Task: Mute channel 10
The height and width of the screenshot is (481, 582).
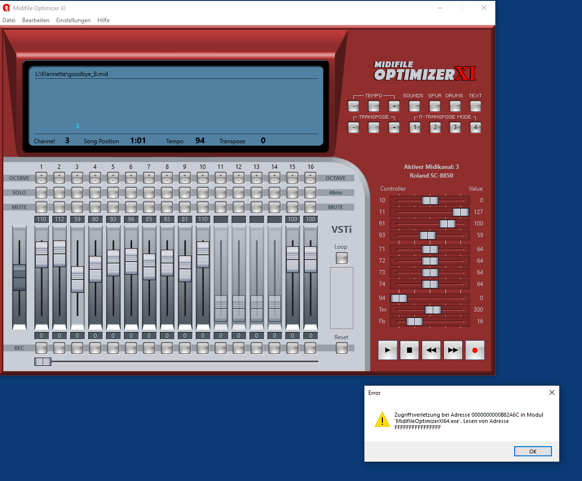Action: [203, 207]
